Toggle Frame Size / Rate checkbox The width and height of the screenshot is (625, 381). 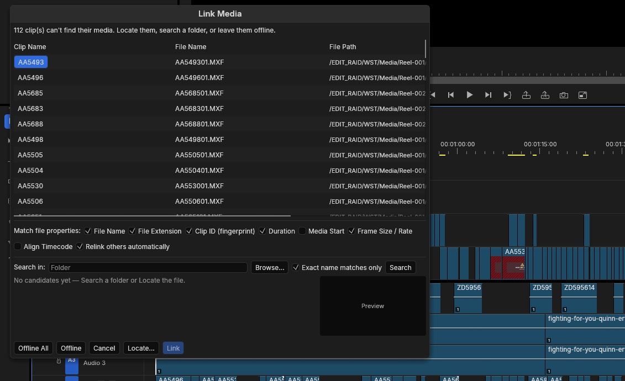click(x=351, y=231)
